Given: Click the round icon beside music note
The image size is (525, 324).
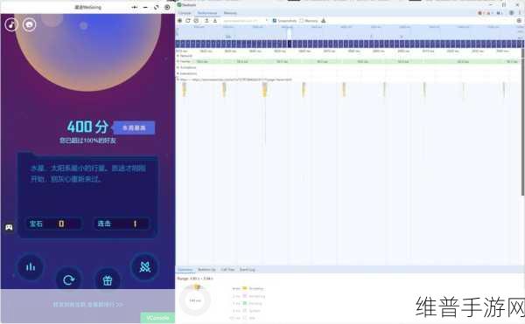Looking at the screenshot, I should (30, 24).
